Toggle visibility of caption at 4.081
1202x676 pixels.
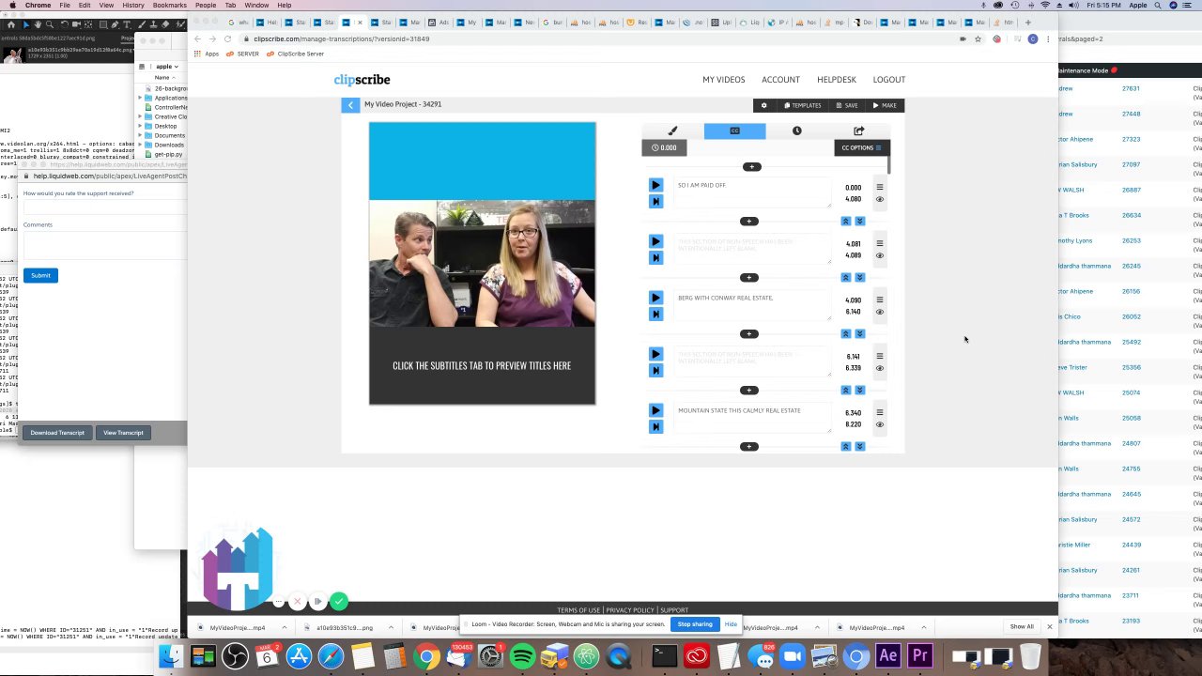click(x=880, y=255)
